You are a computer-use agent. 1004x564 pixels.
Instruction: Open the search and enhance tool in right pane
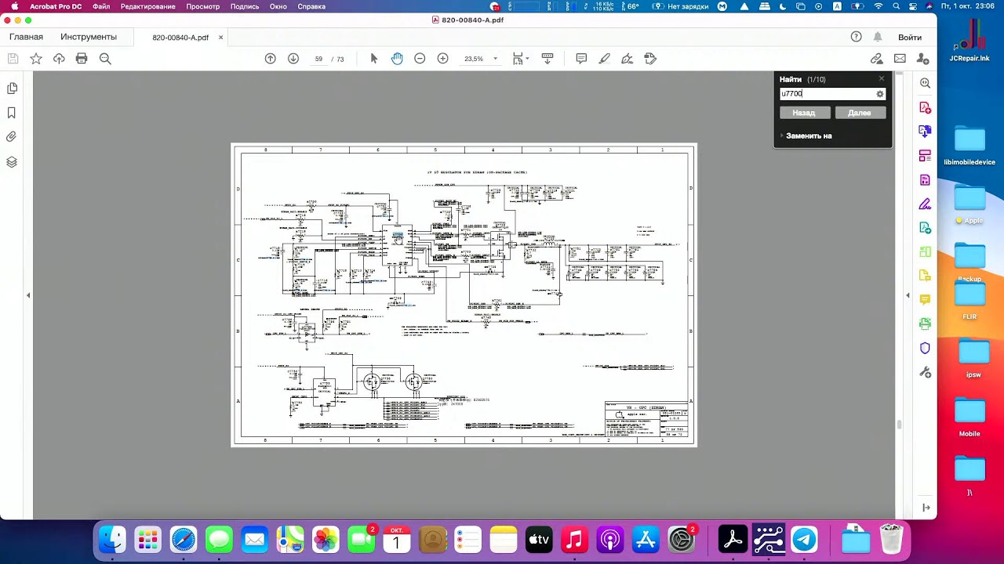click(x=926, y=83)
